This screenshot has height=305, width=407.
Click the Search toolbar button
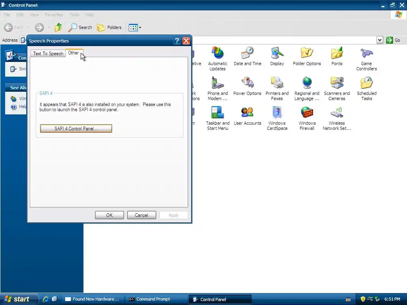[x=80, y=27]
